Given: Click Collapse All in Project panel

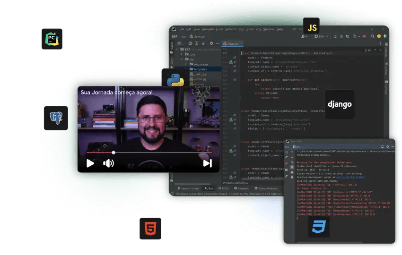Looking at the screenshot, I should coord(203,43).
